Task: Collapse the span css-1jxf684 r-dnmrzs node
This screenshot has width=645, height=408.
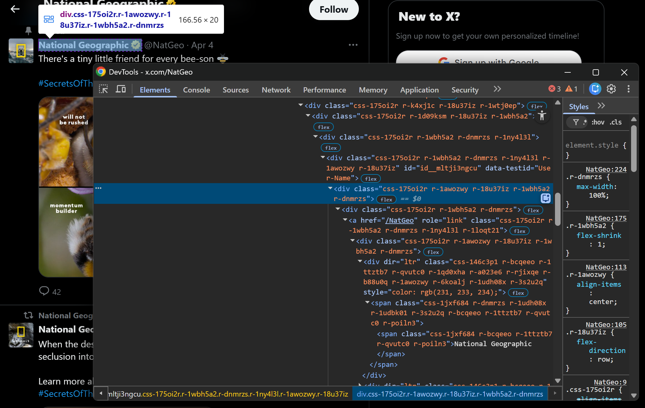Action: point(367,302)
